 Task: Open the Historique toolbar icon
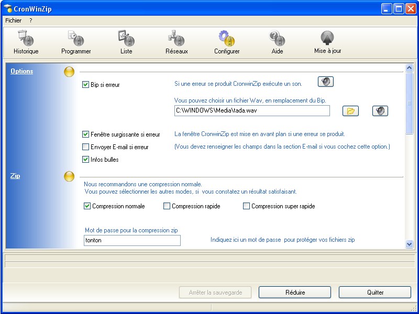click(x=26, y=42)
